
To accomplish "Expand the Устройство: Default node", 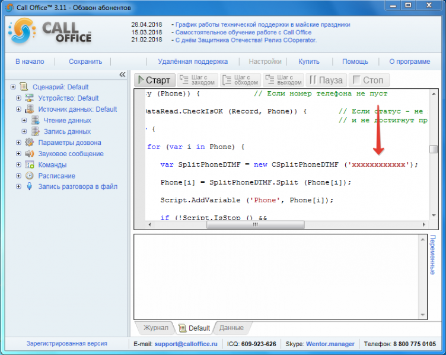I will (18, 98).
